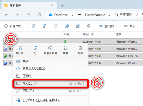Viewport: 143px width, 106px height.
Task: Click the toolbar Delete trash icon
Action: (89, 26)
